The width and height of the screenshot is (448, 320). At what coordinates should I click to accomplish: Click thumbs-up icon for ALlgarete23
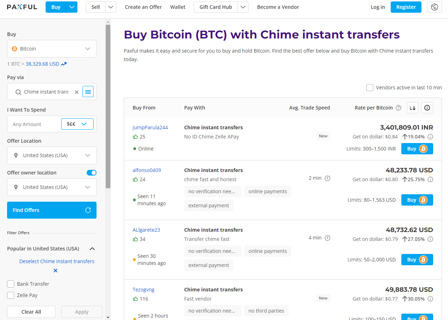(135, 239)
